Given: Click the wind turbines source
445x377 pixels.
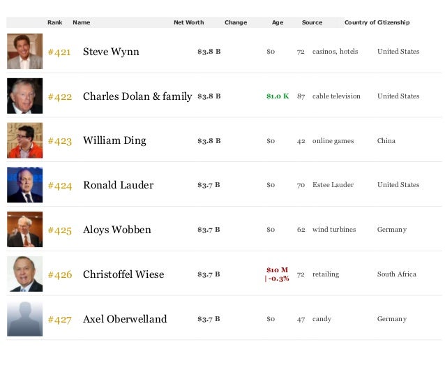Looking at the screenshot, I should (x=334, y=229).
